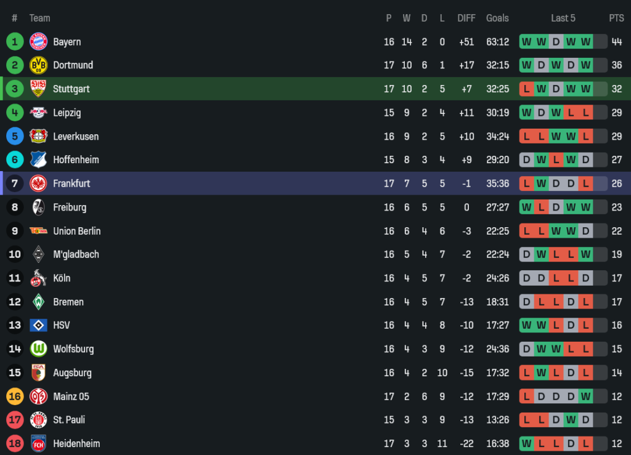Sort by DIFF column header

point(466,18)
